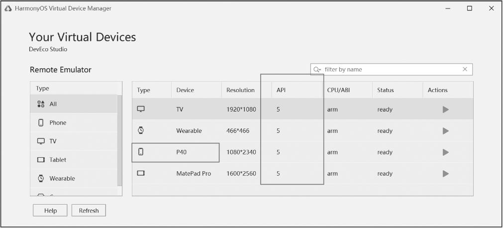
Task: Click the P40 phone type icon
Action: (x=141, y=152)
